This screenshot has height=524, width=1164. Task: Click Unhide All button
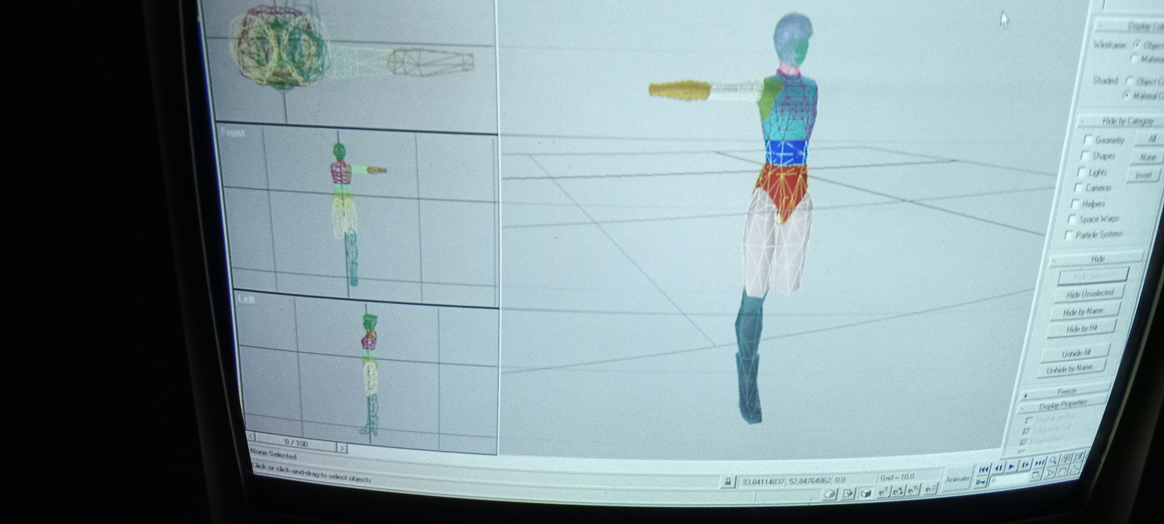(x=1076, y=354)
